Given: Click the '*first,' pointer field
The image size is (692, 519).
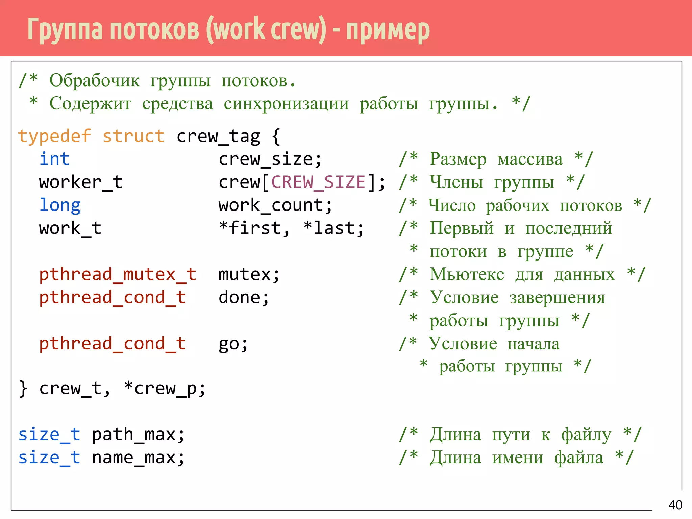Looking at the screenshot, I should coord(254,228).
